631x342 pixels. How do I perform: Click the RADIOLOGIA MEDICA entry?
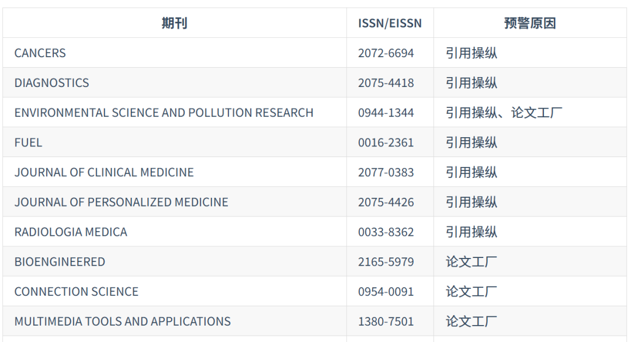tap(71, 232)
